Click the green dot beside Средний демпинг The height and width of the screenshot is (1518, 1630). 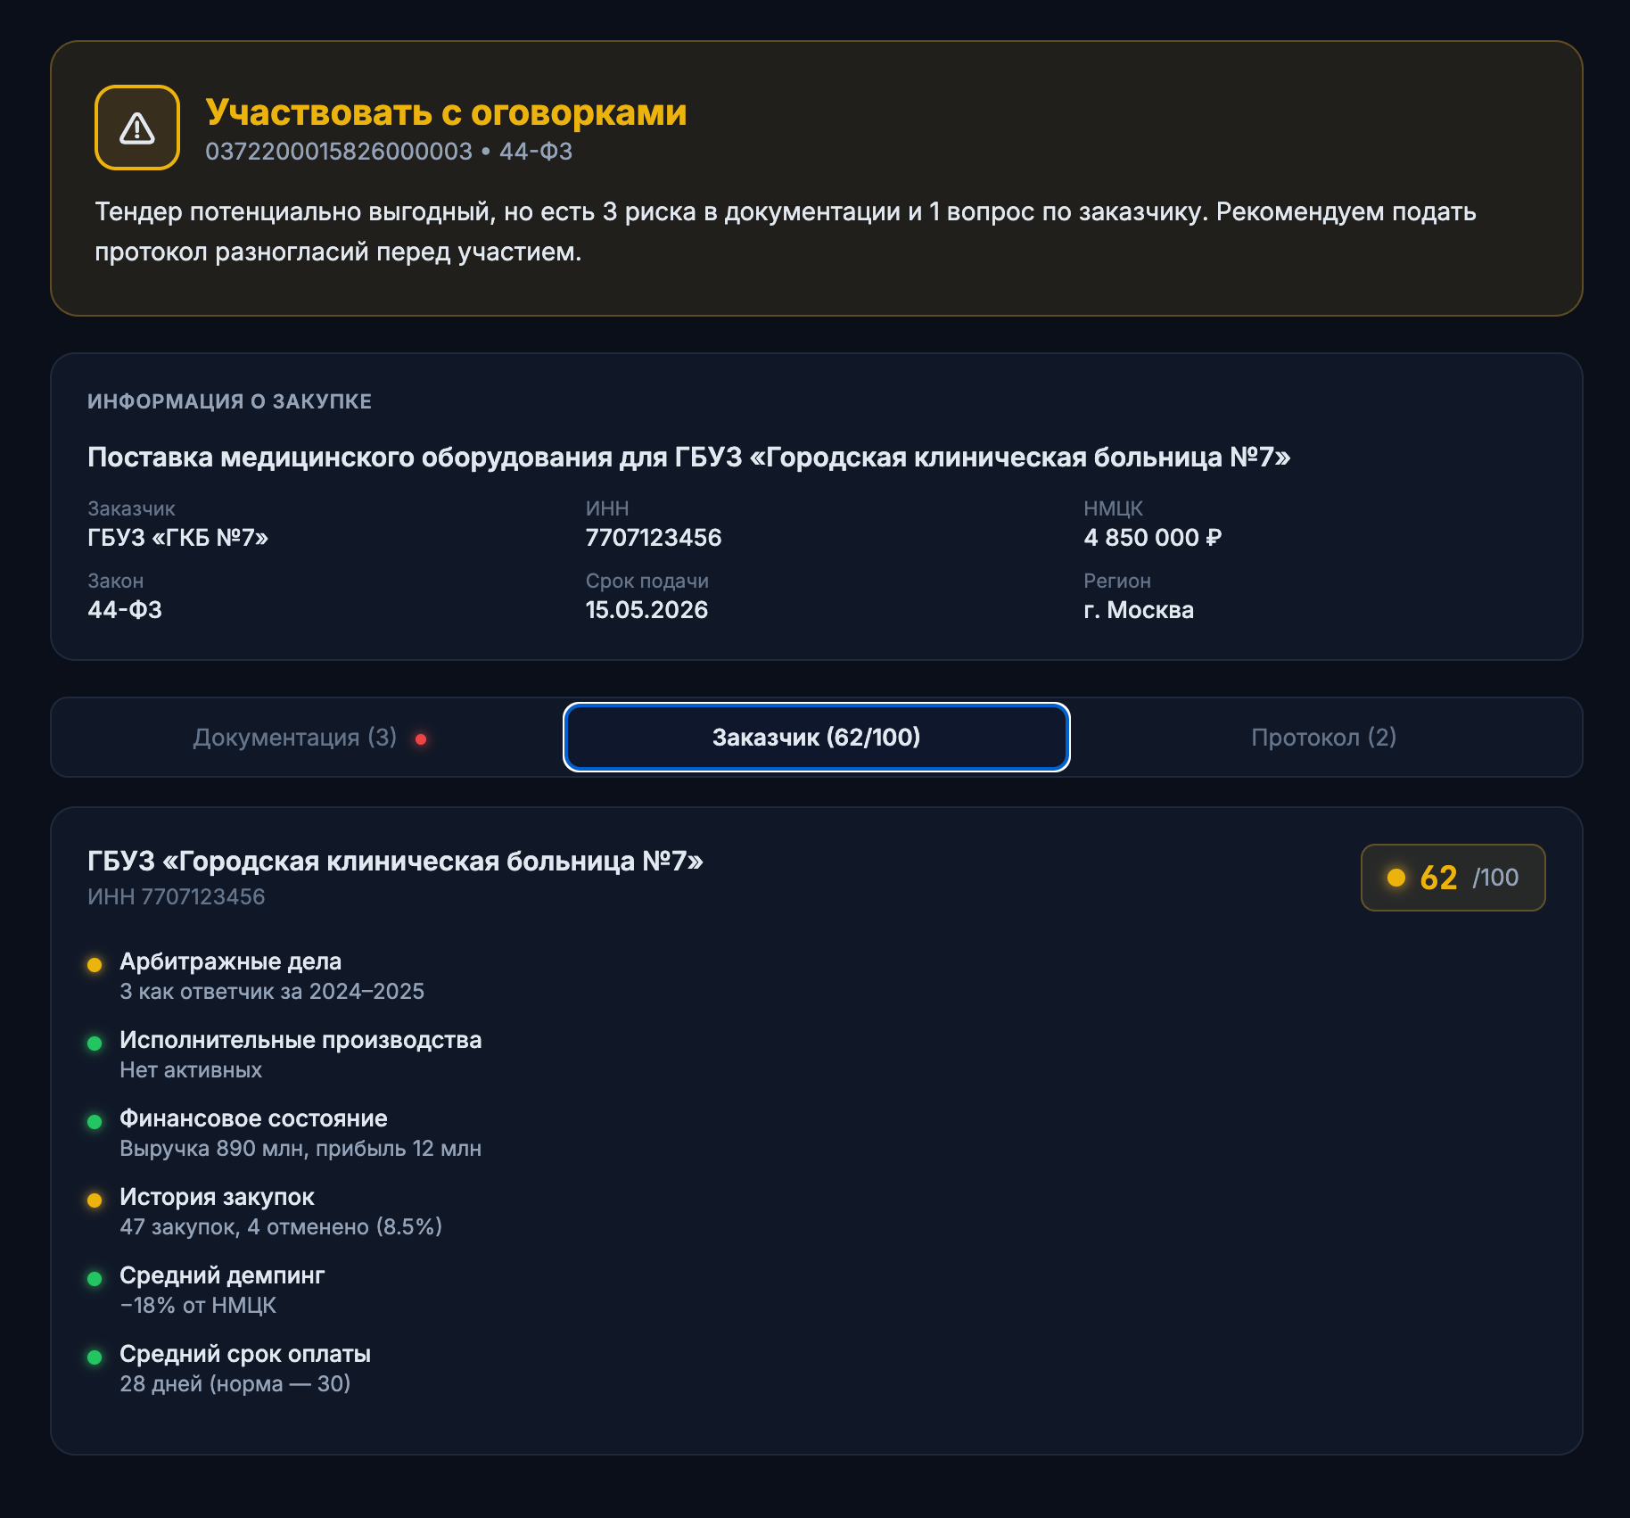point(95,1278)
